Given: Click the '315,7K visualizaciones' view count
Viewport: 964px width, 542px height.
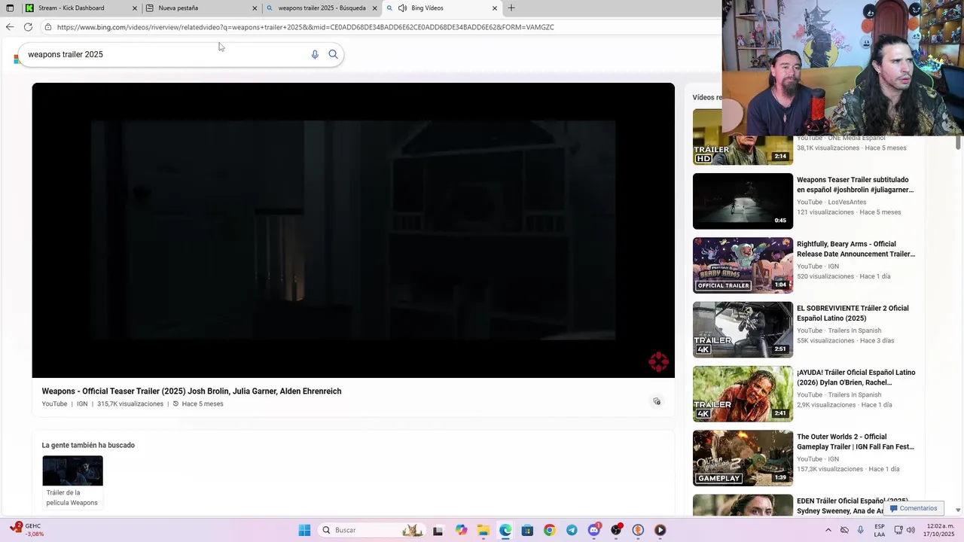Looking at the screenshot, I should 130,404.
